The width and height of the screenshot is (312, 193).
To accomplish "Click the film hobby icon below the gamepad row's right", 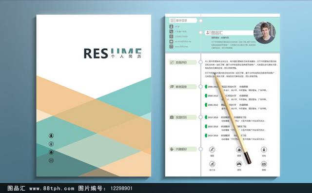I will [264, 164].
